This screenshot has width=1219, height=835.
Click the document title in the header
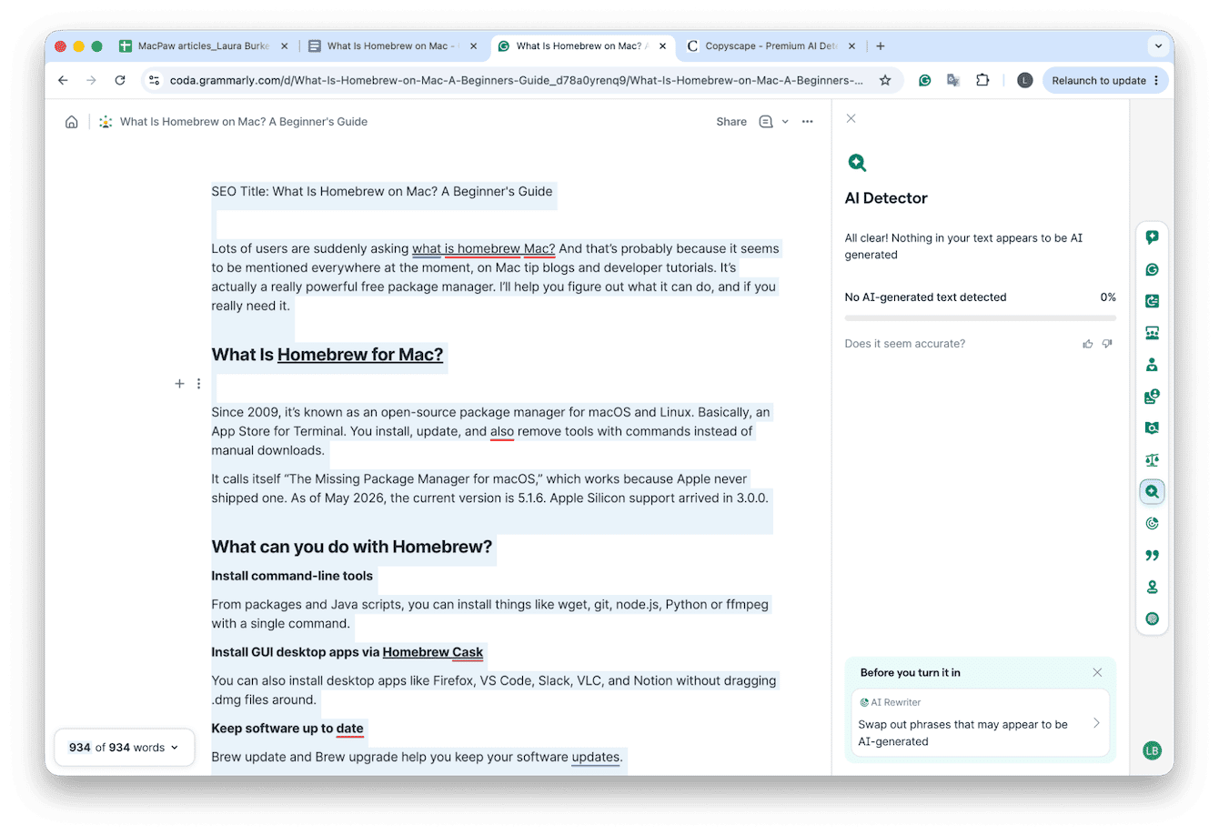(x=244, y=122)
